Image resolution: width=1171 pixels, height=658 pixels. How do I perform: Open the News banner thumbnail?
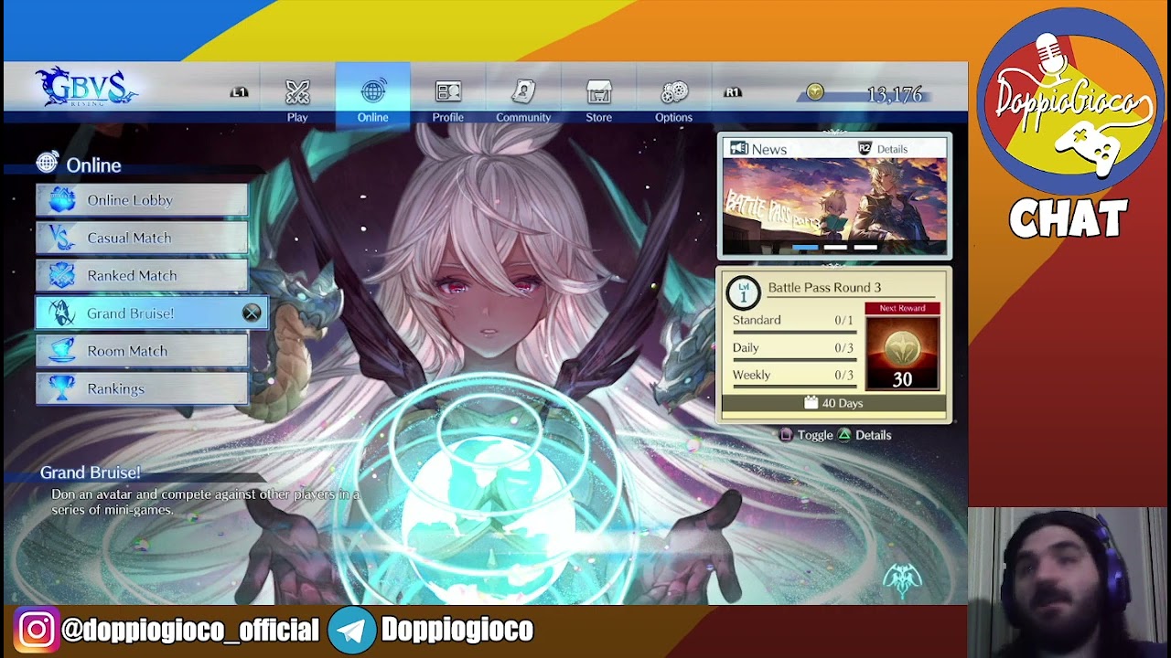coord(834,207)
